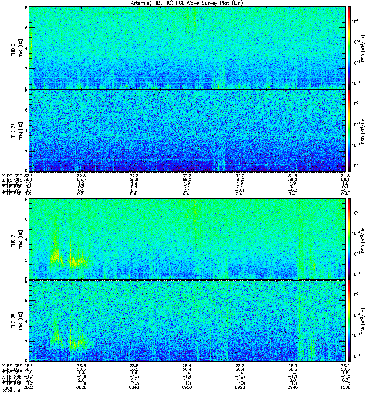Click the 'PSD [nT²/Hz]' label of the THB B⊥ color bar
Image resolution: width=369 pixels, height=394 pixels.
click(363, 48)
